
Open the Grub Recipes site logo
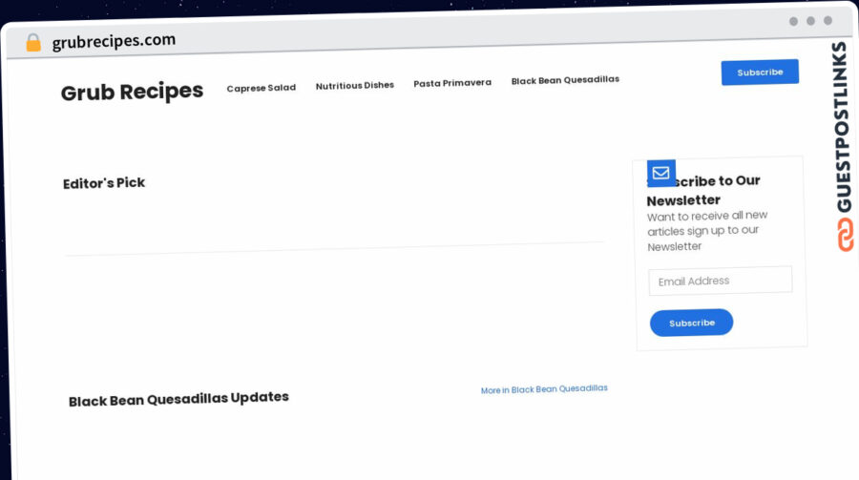132,92
